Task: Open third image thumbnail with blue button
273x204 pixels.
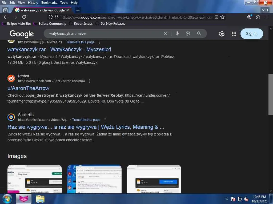Action: tap(154, 179)
